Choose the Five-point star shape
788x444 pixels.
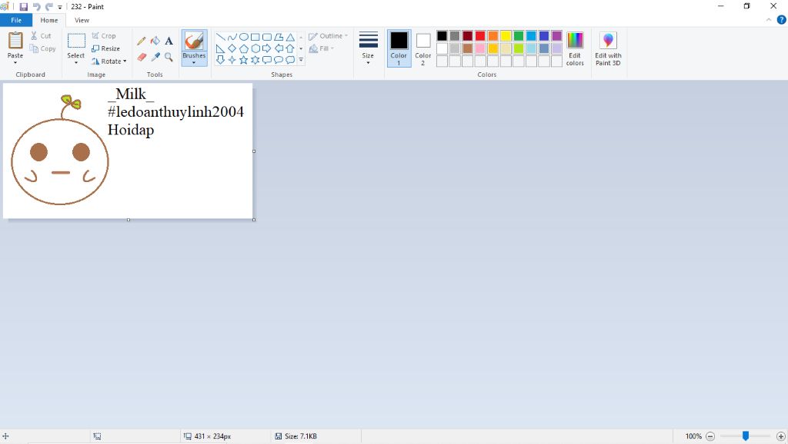(244, 60)
